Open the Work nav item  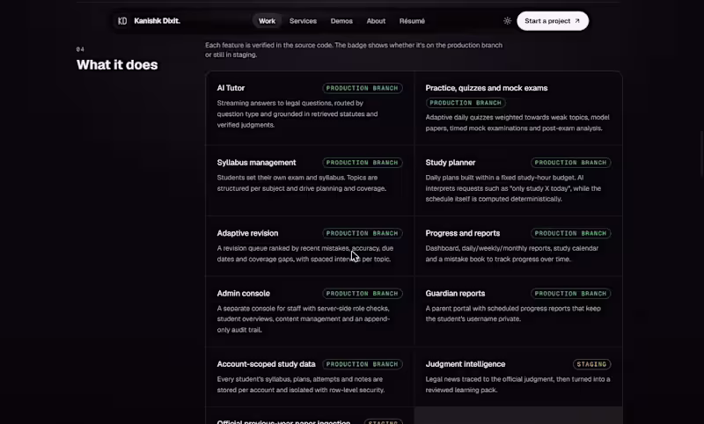[267, 21]
